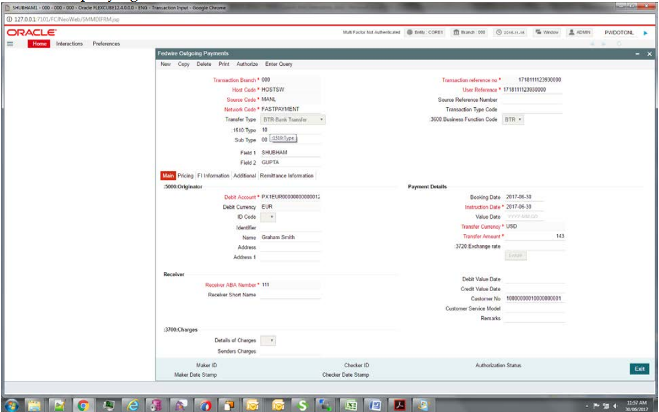Click the Receiver ABA Number field
The width and height of the screenshot is (659, 412).
(x=290, y=285)
